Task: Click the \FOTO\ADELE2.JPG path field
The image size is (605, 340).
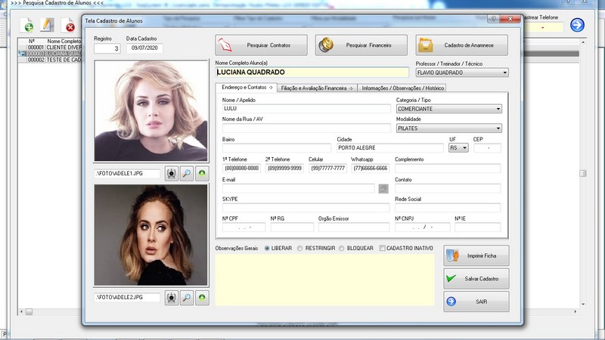Action: coord(127,298)
